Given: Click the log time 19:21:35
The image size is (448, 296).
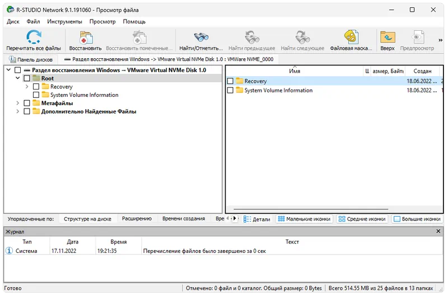Looking at the screenshot, I should [107, 251].
